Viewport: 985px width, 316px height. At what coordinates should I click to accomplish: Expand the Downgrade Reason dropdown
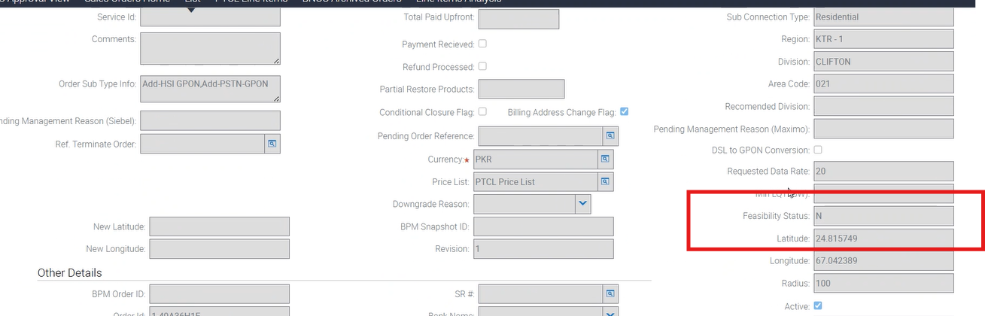point(583,204)
